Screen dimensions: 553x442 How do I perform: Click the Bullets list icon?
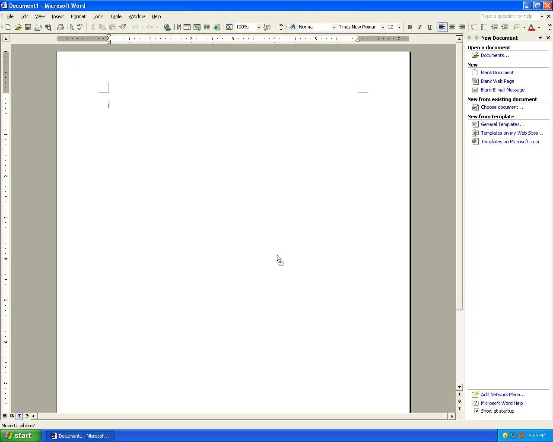pos(484,27)
